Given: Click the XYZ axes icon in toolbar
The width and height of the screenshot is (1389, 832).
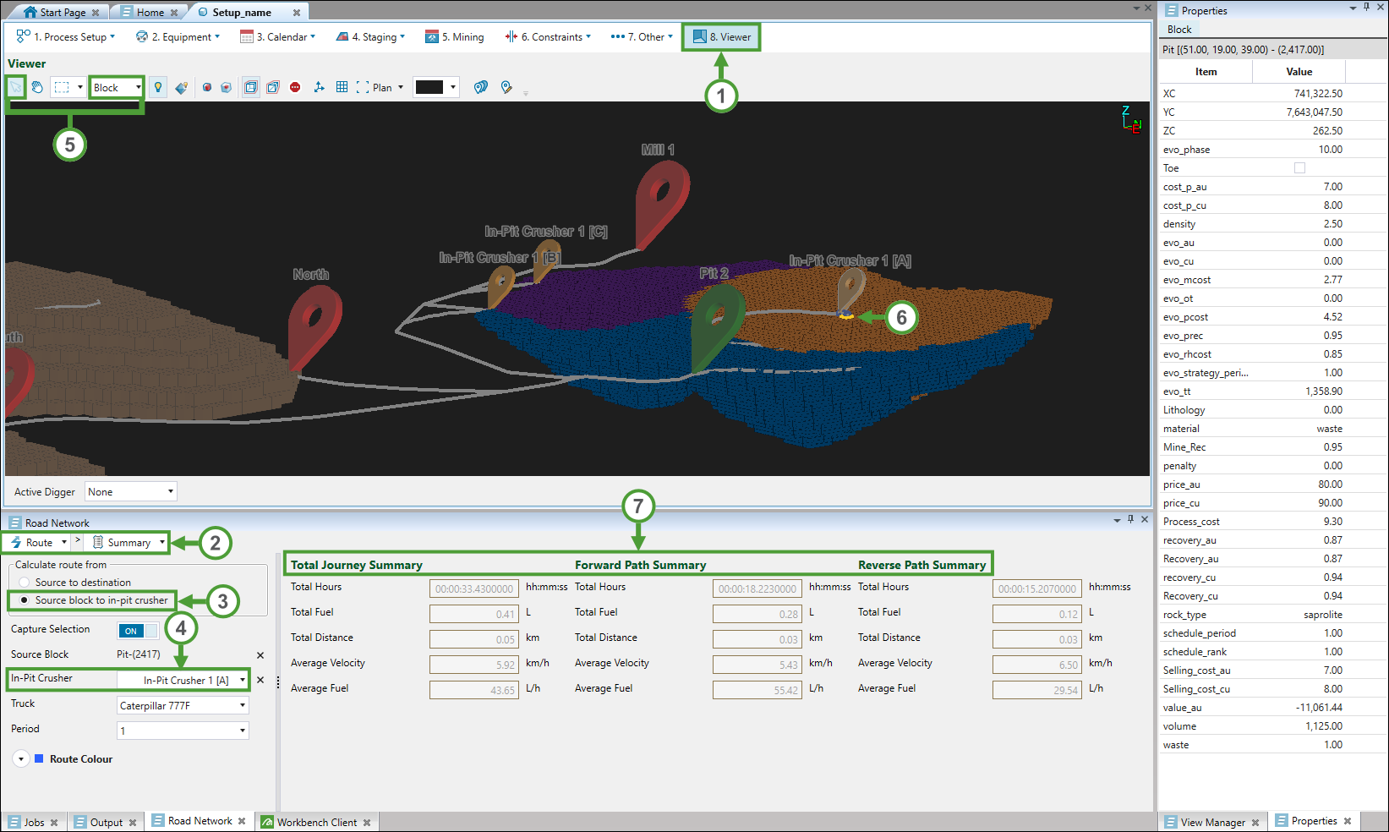Looking at the screenshot, I should (319, 87).
